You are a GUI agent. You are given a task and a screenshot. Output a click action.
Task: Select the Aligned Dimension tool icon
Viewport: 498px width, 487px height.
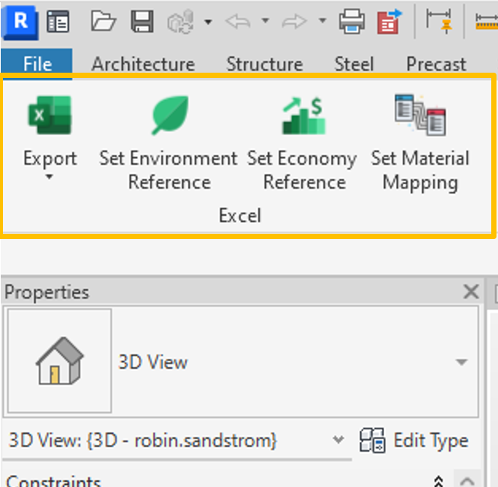[440, 21]
